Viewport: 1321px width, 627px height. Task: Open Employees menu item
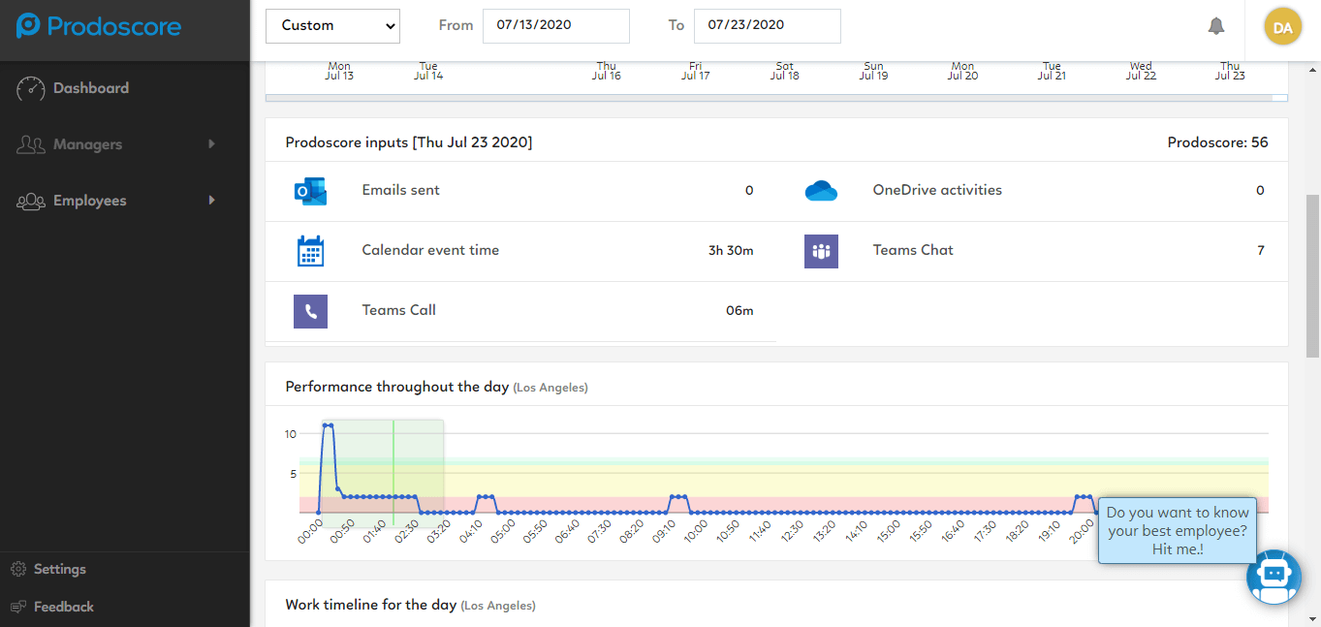tap(89, 201)
